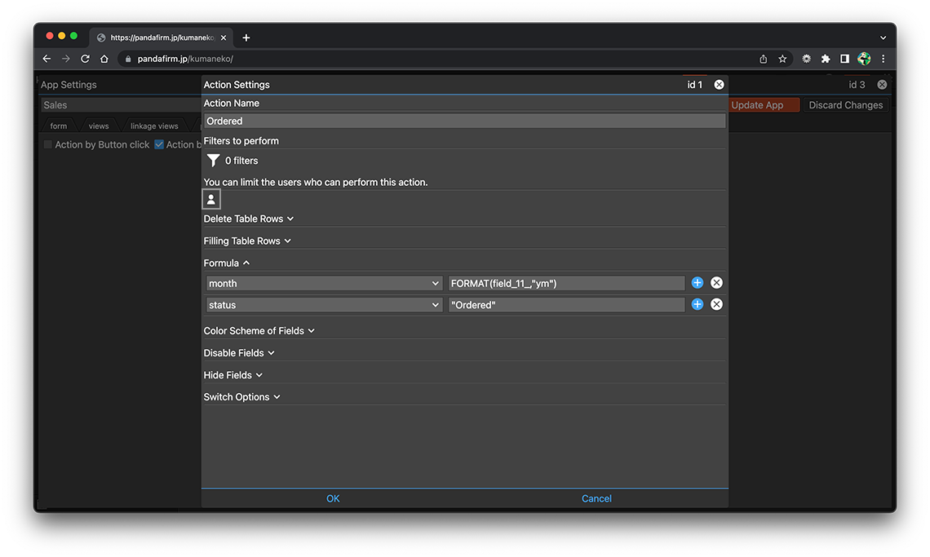Image resolution: width=930 pixels, height=557 pixels.
Task: Click the user permission person icon
Action: coord(211,199)
